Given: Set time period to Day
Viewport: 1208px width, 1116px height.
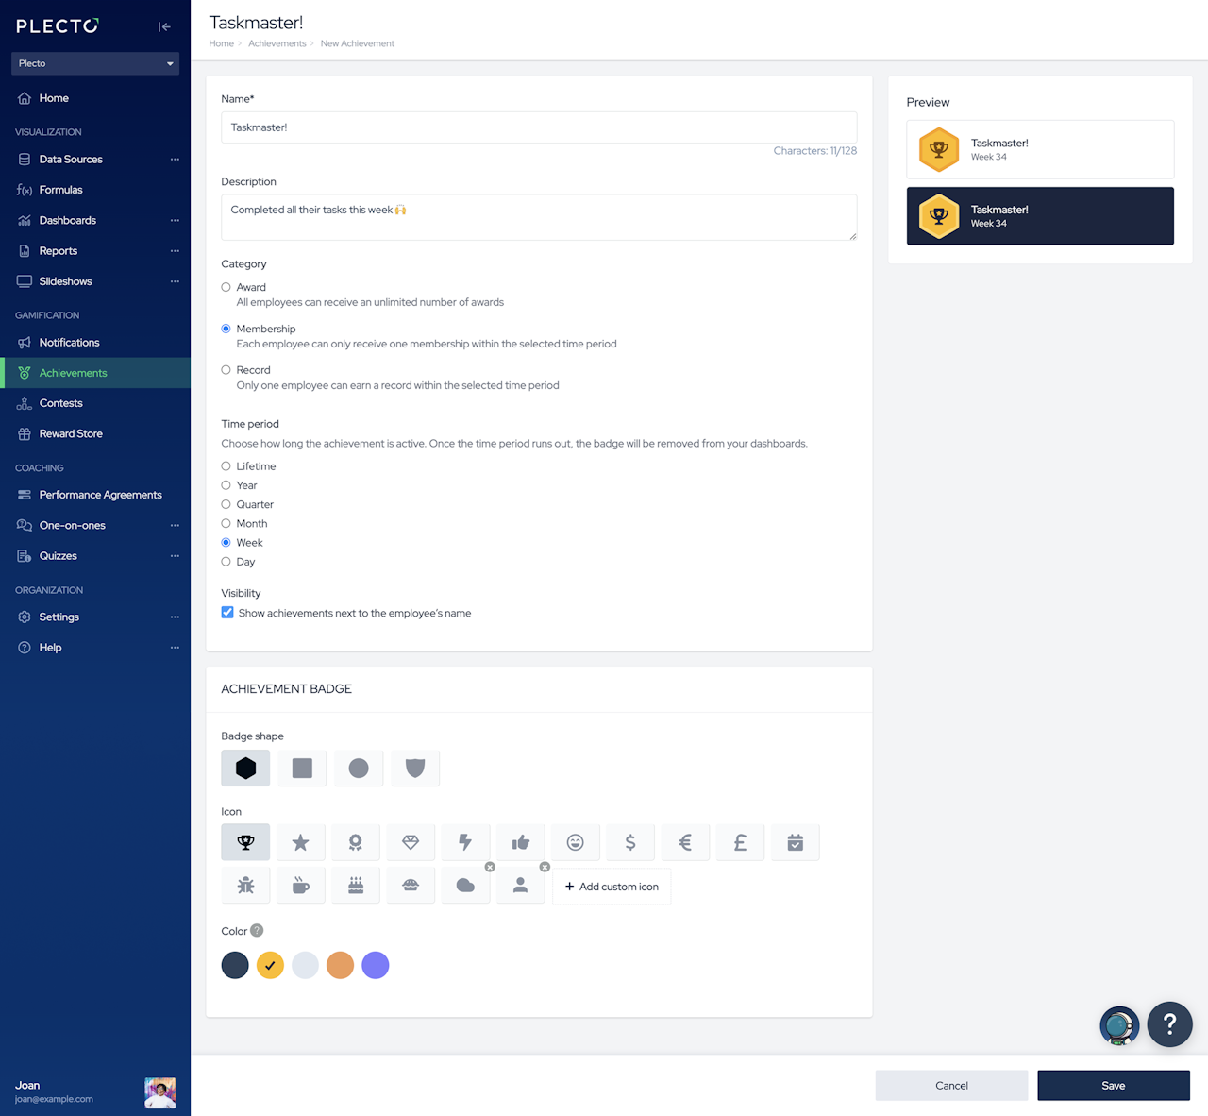Looking at the screenshot, I should coord(226,562).
